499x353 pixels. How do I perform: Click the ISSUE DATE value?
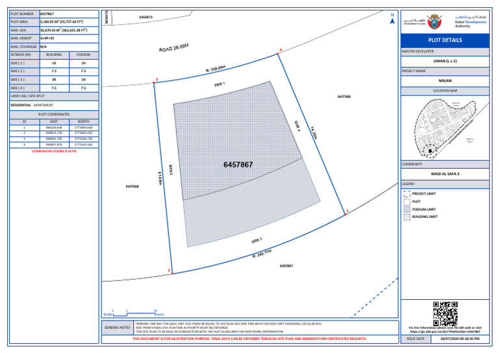(460, 339)
